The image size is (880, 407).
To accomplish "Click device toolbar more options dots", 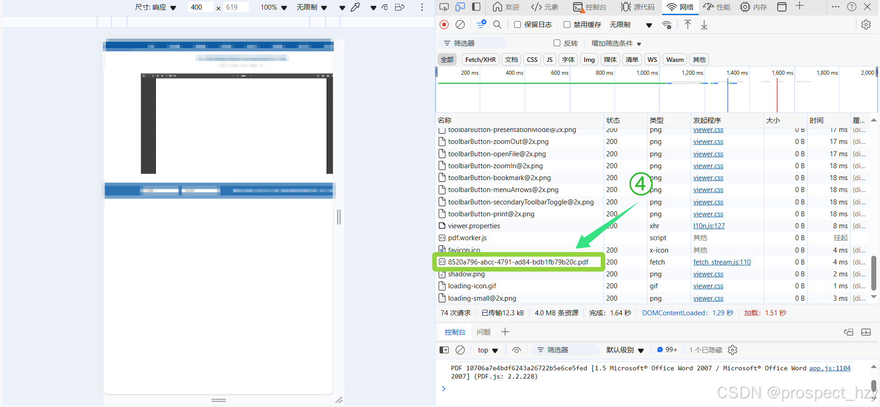I will pyautogui.click(x=422, y=7).
